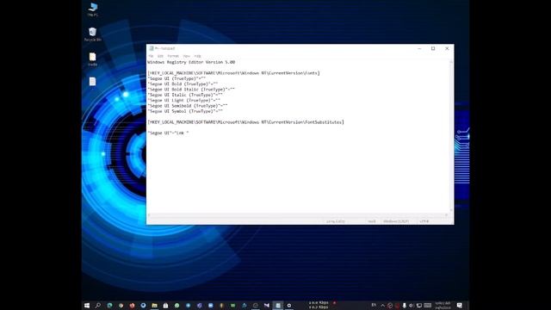The image size is (551, 310).
Task: Close the Notepad window
Action: pos(447,48)
